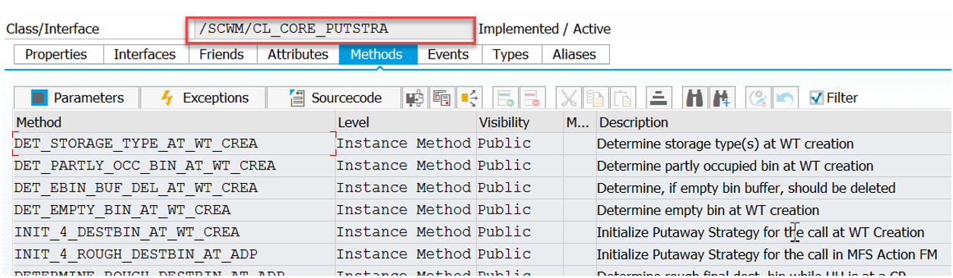Click the orange branching arrows toolbar icon
This screenshot has height=278, width=953.
(x=469, y=98)
